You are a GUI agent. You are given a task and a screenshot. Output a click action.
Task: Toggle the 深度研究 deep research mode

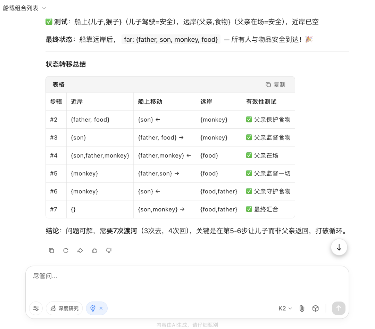64,308
